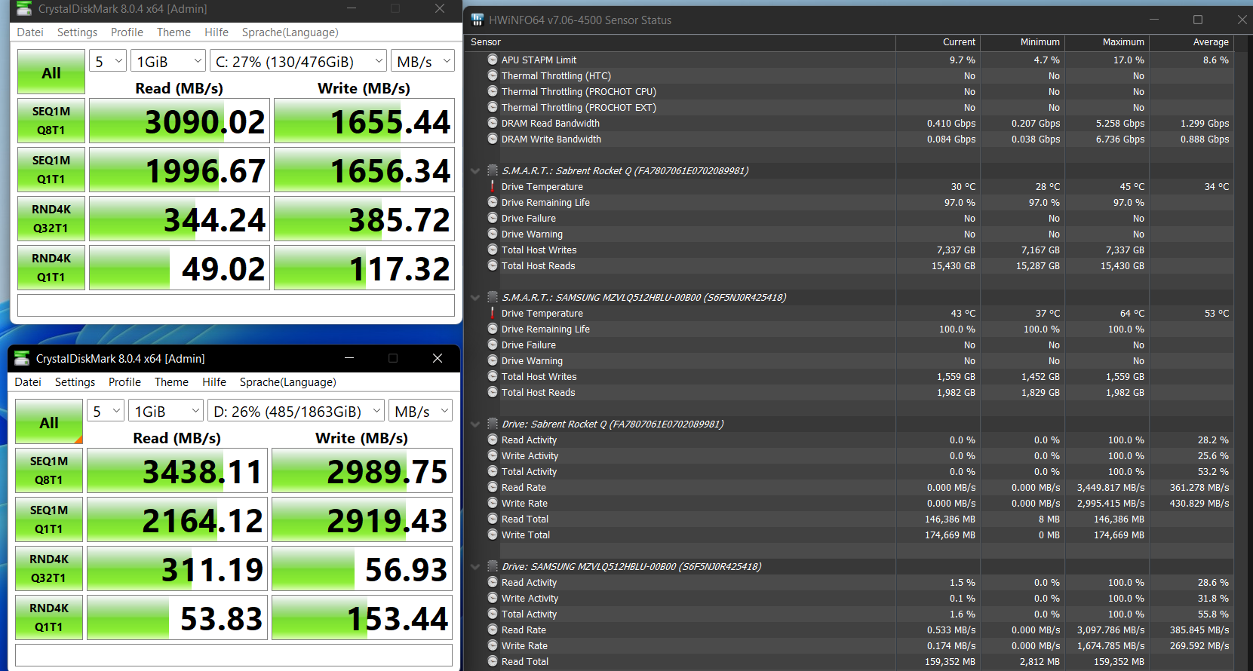Start RND4K Q32T1 test in top window
This screenshot has height=671, width=1253.
click(x=51, y=219)
